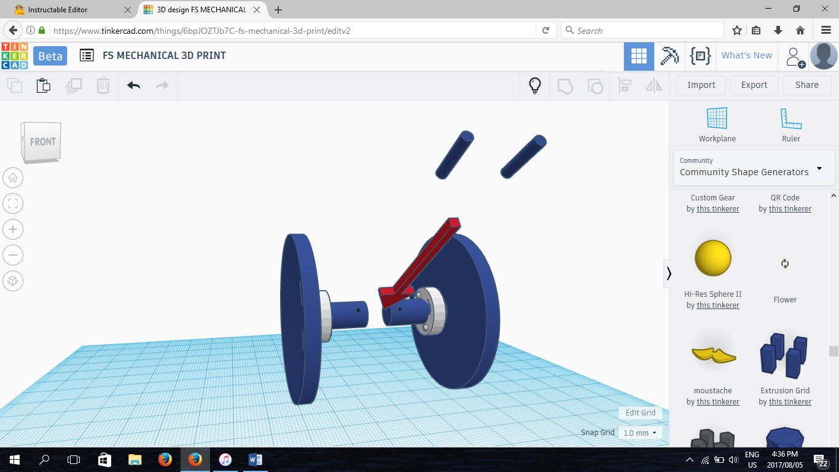Open 'this tinkerer' link under QR Code
The height and width of the screenshot is (472, 839).
click(x=790, y=209)
